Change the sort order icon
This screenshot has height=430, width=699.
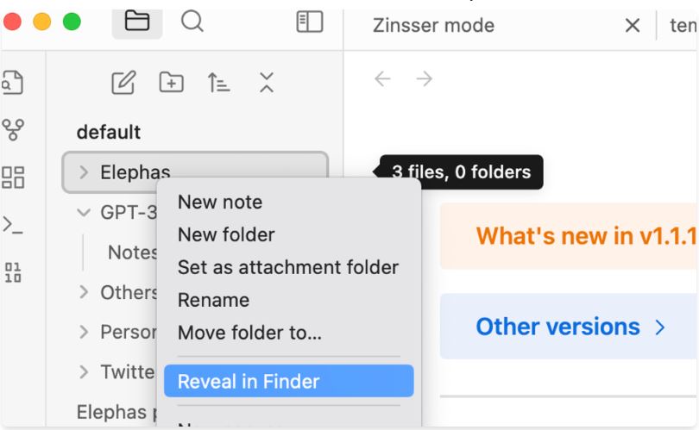pos(219,83)
